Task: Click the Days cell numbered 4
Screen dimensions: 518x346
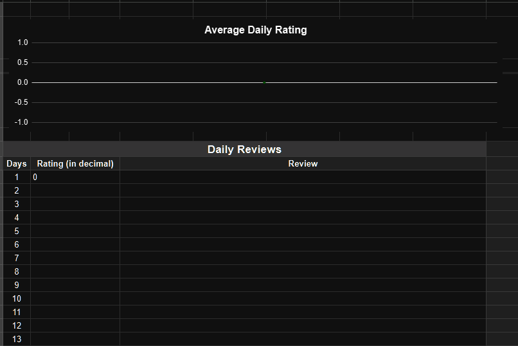Action: (17, 217)
